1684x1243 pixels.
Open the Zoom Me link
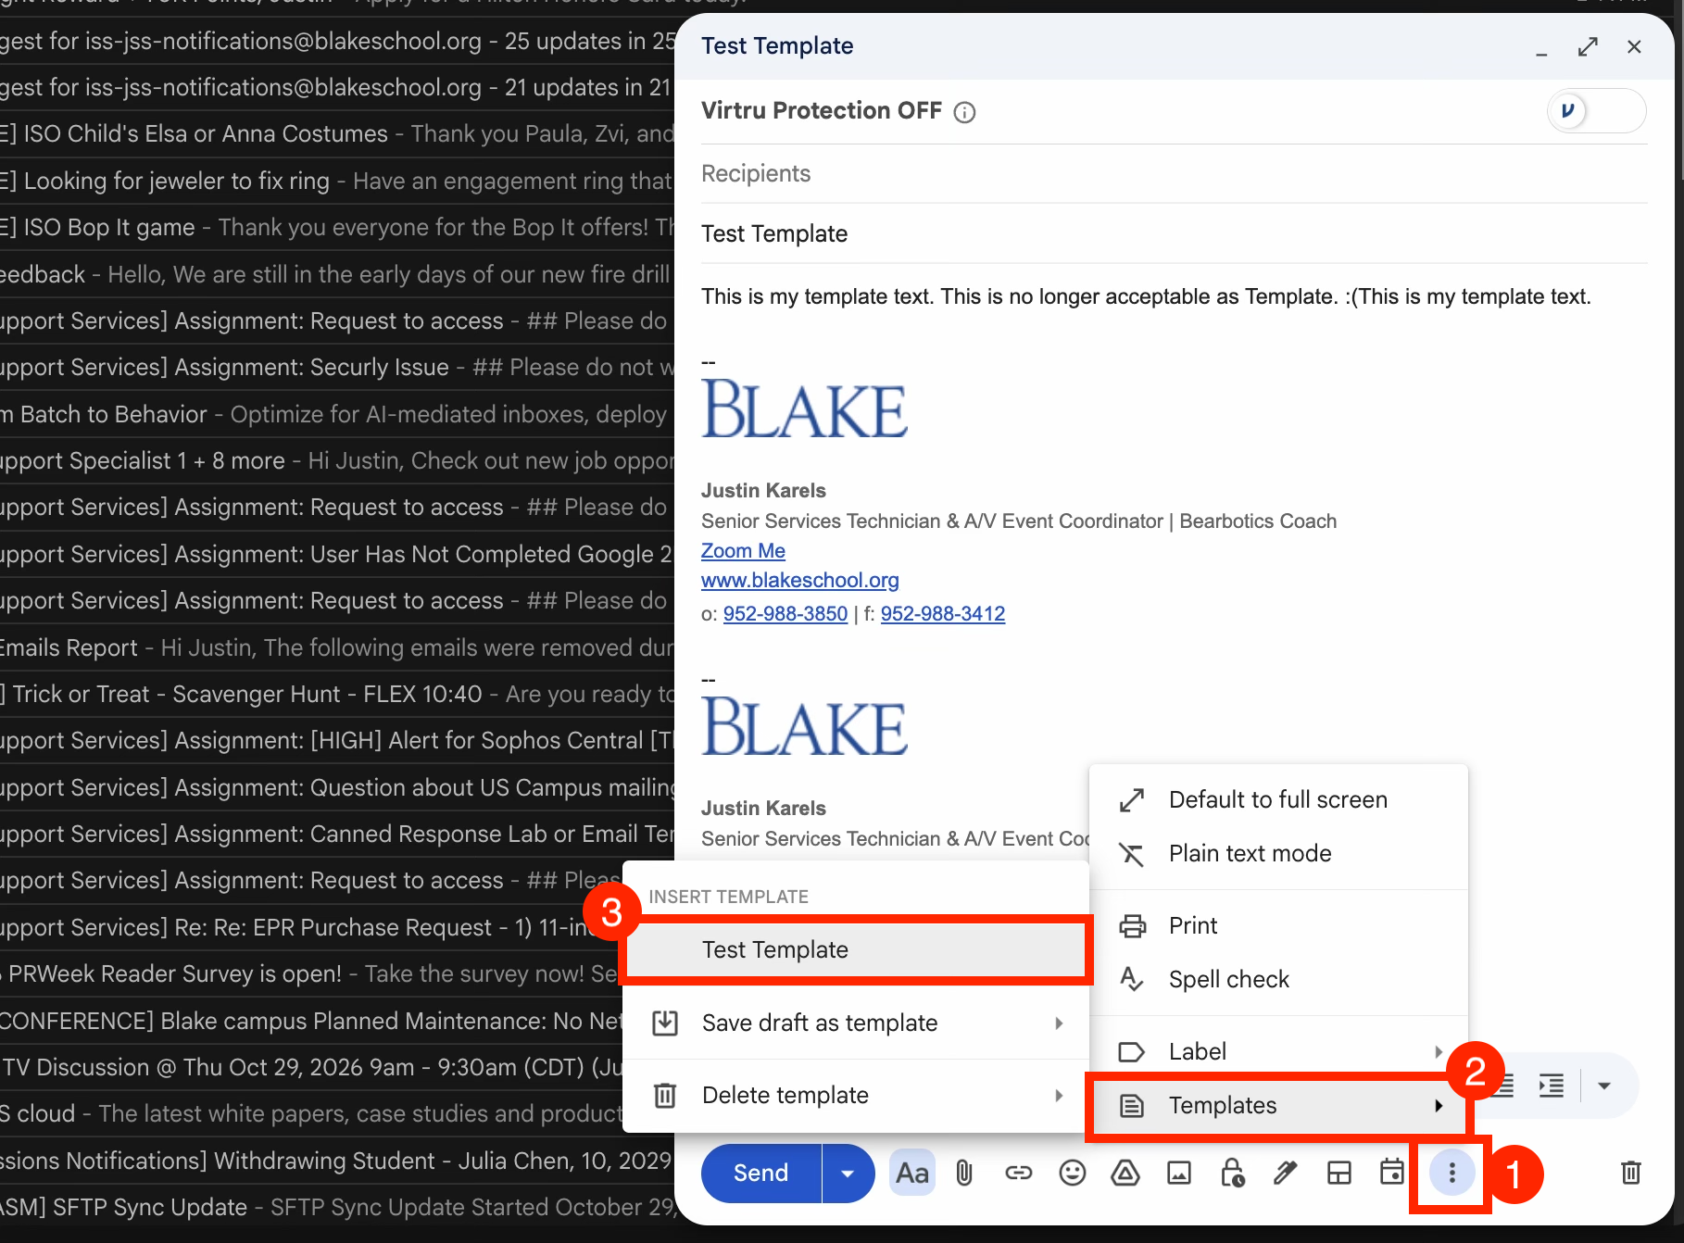pyautogui.click(x=743, y=551)
